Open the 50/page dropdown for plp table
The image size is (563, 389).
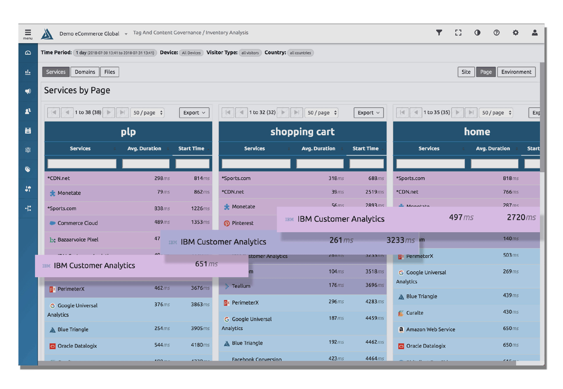147,112
